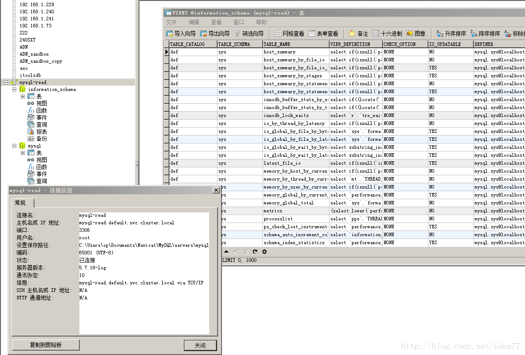This screenshot has width=525, height=355.
Task: Click the TABLE_SCHEMA column header
Action: click(240, 44)
